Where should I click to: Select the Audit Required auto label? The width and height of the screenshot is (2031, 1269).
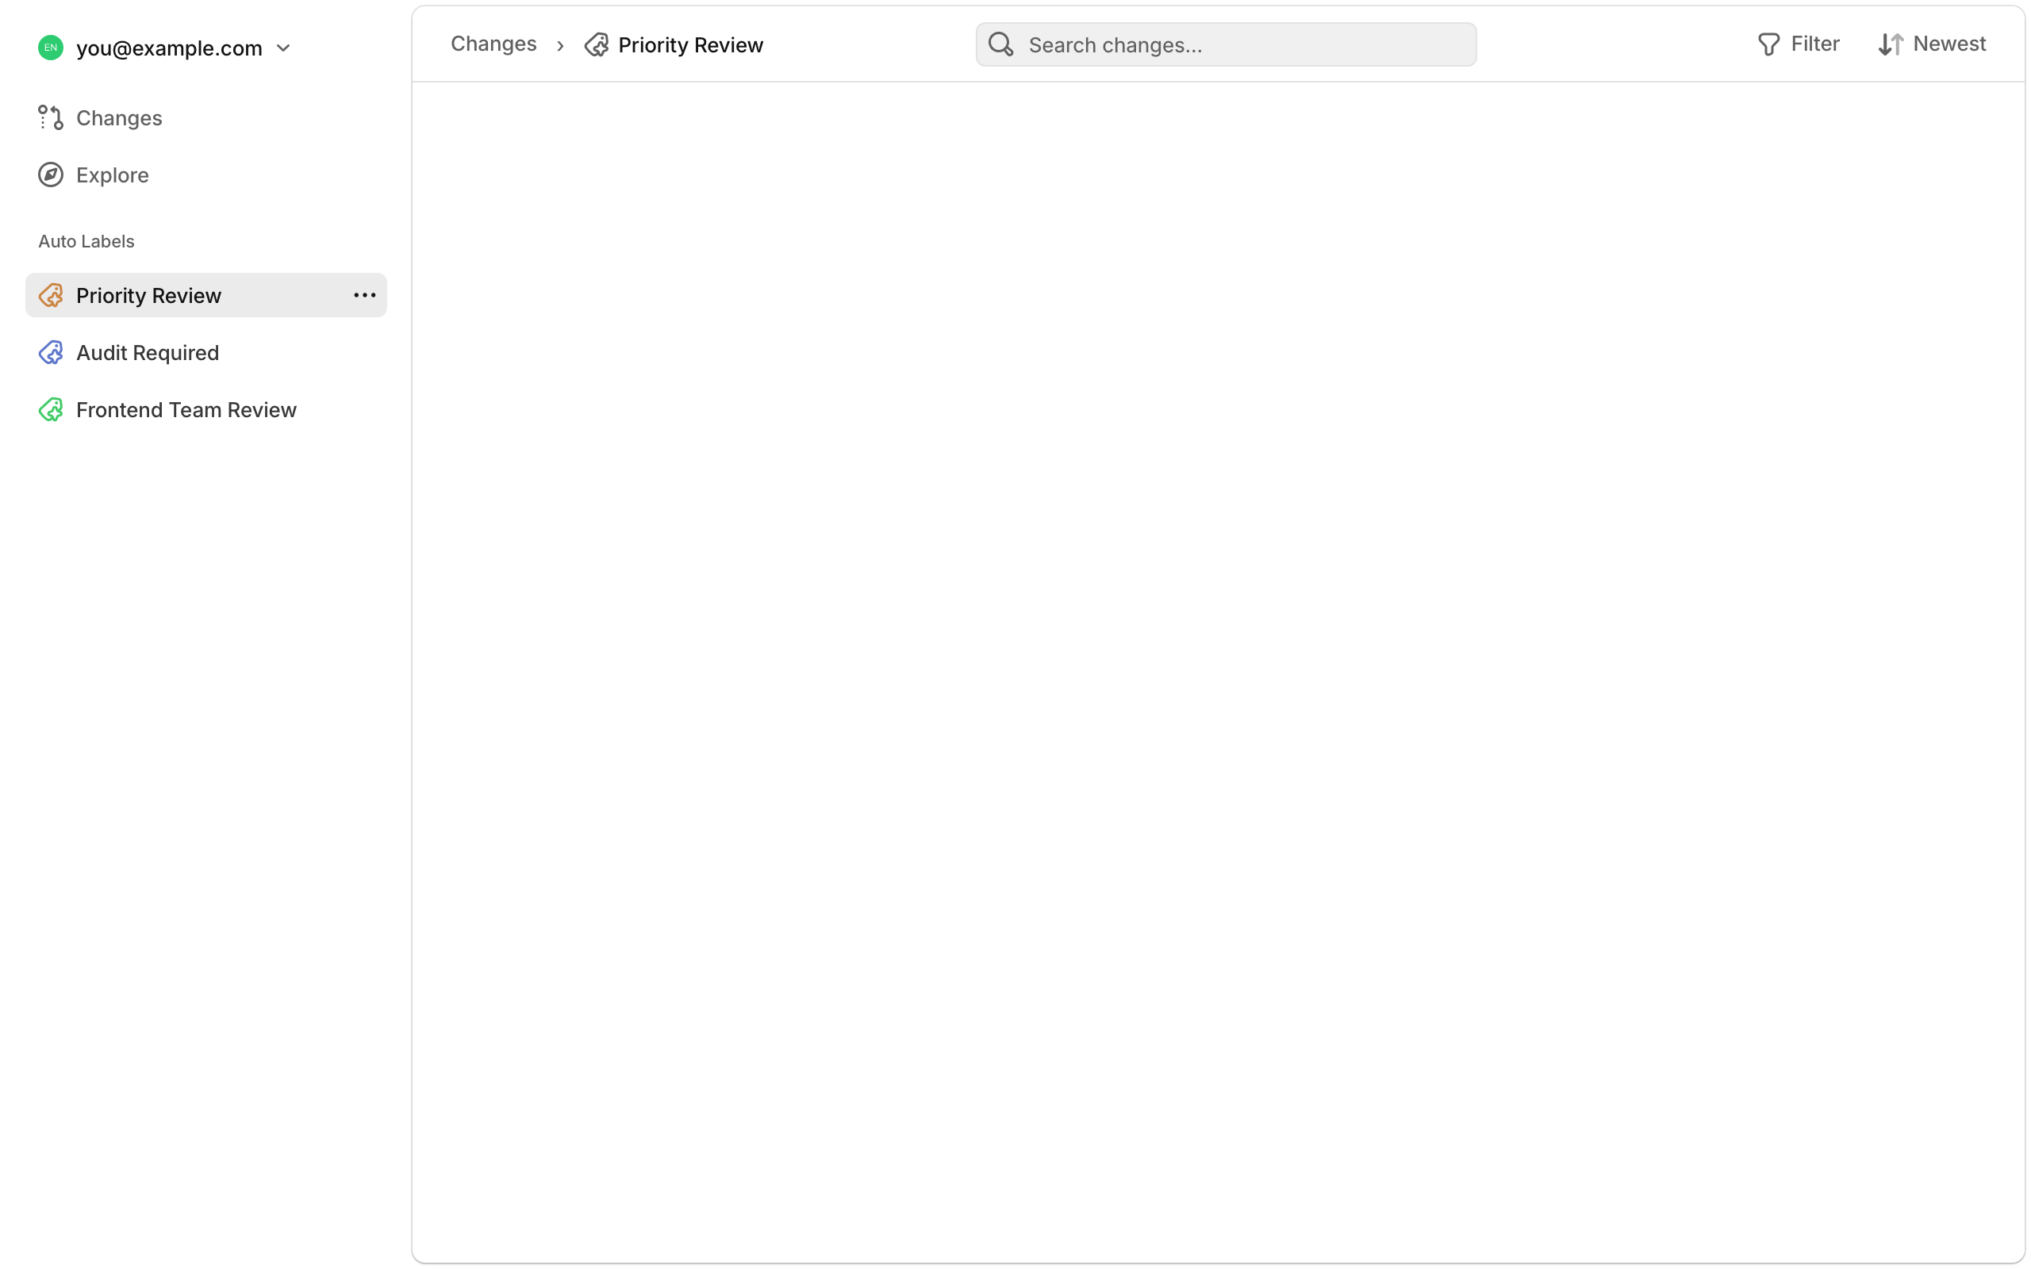148,352
